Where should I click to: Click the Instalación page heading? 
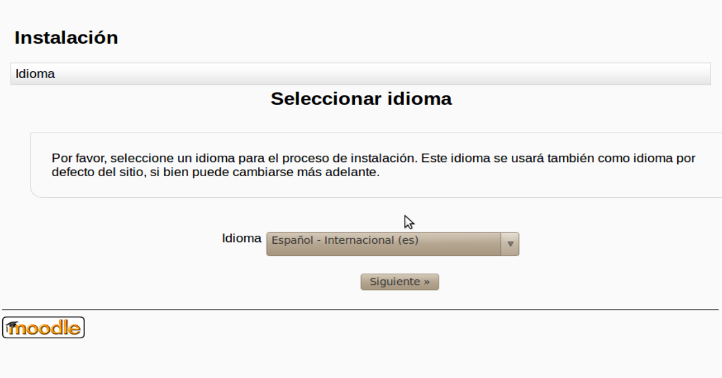[66, 38]
